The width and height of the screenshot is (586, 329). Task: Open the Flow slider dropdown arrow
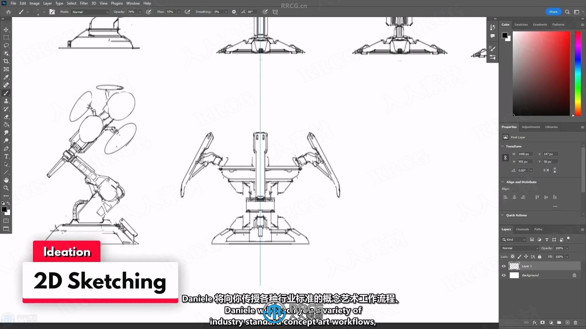[x=179, y=12]
